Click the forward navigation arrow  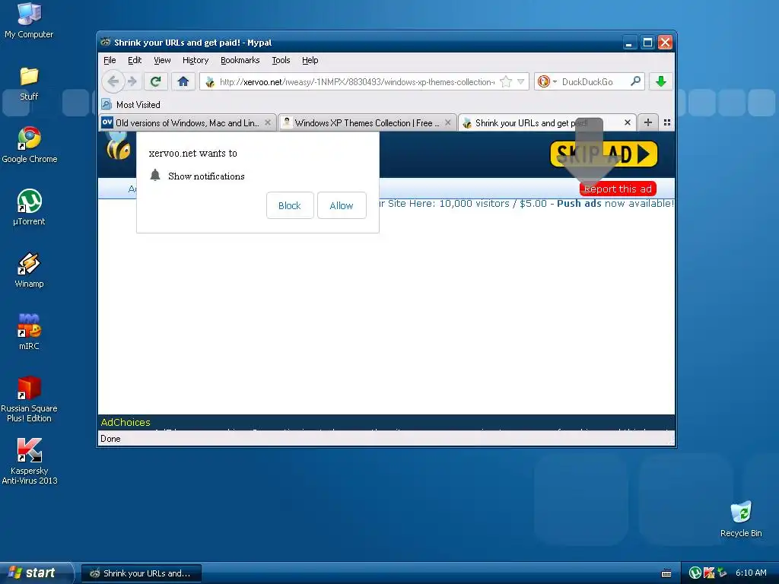pos(132,81)
